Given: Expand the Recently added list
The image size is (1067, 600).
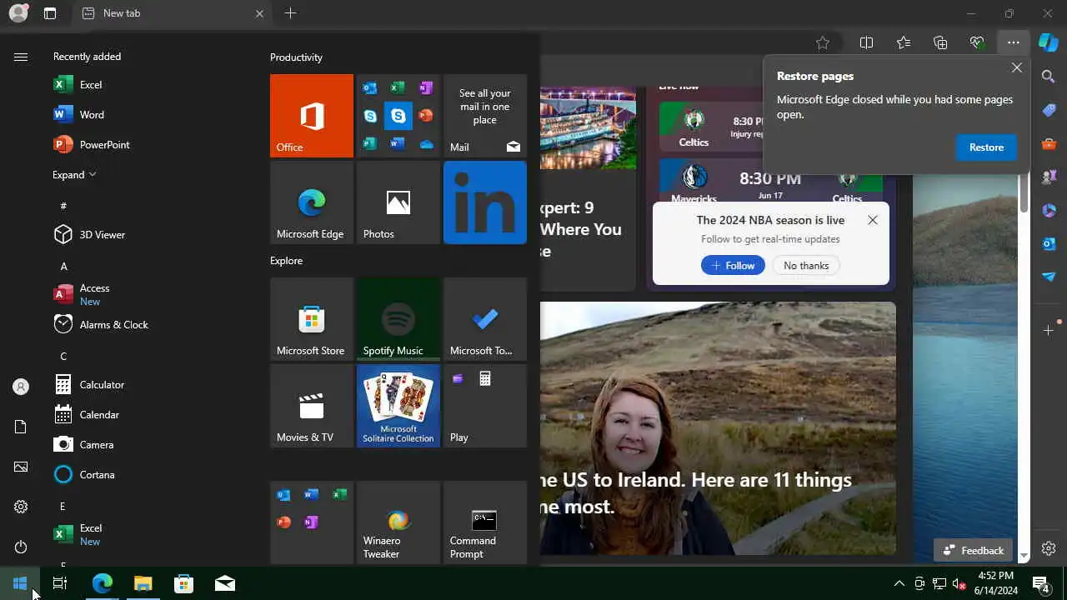Looking at the screenshot, I should [x=74, y=174].
